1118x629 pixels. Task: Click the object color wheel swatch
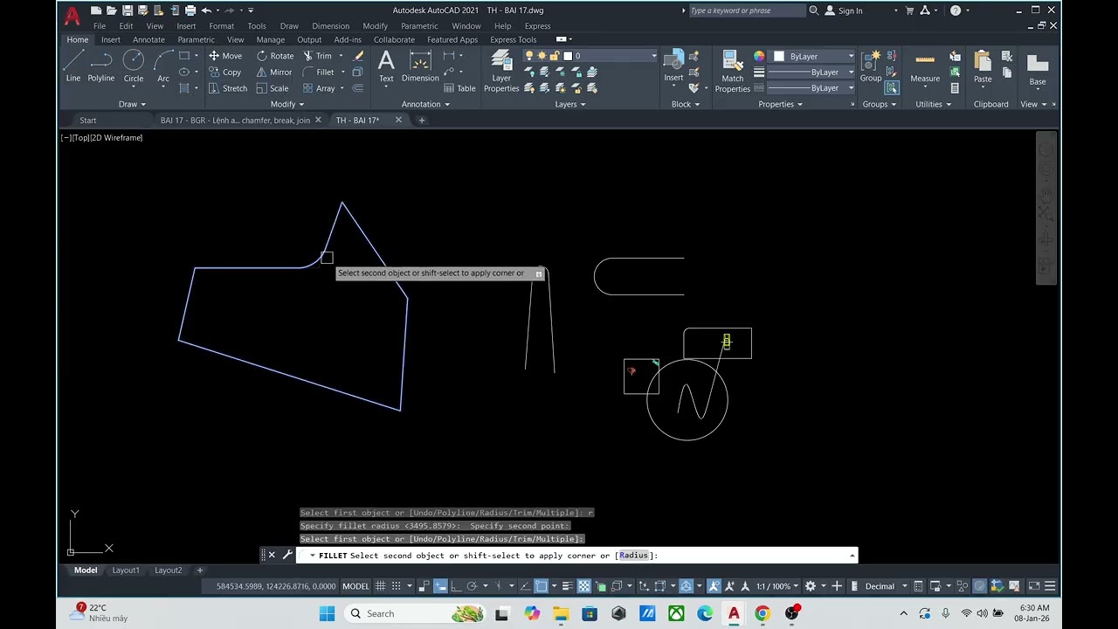point(759,56)
